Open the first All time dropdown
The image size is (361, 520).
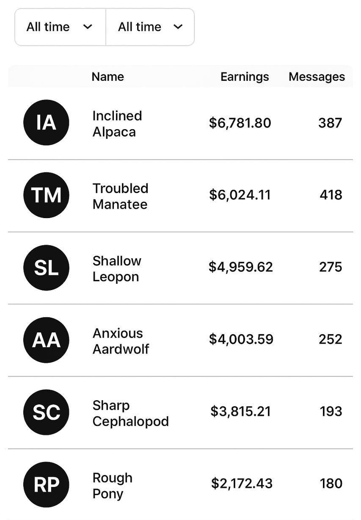pos(60,27)
